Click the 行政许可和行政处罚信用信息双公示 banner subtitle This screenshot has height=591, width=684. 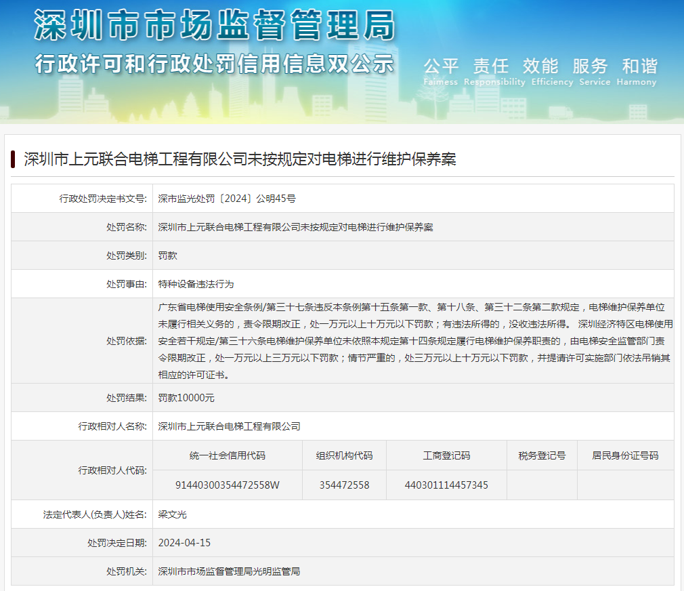pyautogui.click(x=214, y=64)
